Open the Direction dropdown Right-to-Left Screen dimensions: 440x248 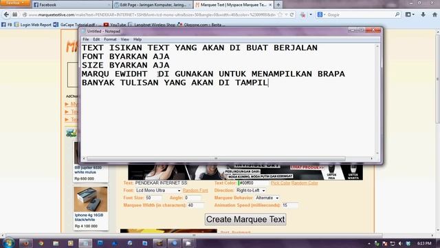pyautogui.click(x=250, y=190)
